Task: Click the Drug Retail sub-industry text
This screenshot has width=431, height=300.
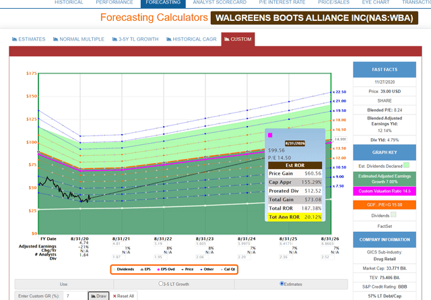Action: pos(385,259)
